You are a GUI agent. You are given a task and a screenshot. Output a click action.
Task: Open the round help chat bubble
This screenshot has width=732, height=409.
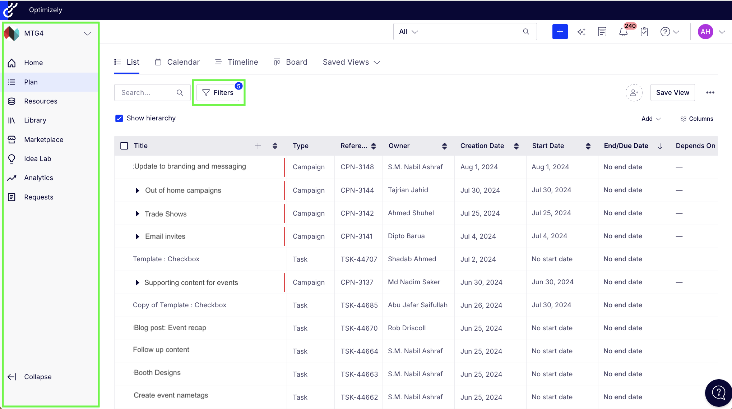click(719, 392)
